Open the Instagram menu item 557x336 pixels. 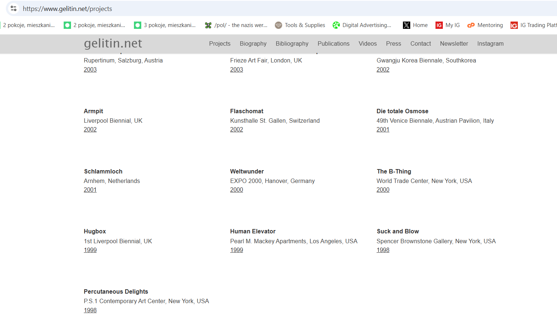pyautogui.click(x=490, y=43)
